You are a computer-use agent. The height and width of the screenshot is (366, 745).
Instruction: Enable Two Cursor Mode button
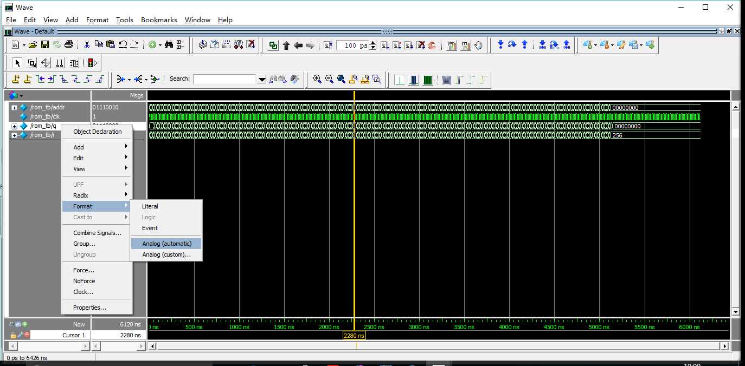(x=60, y=63)
